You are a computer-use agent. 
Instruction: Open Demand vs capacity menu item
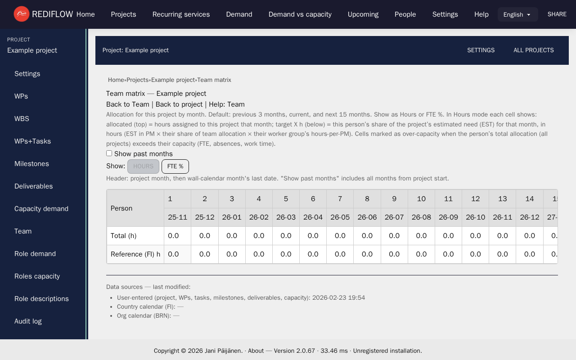(x=300, y=14)
